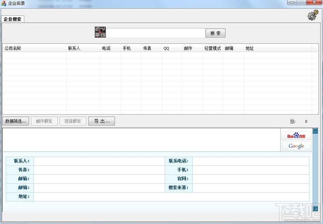
Task: Click the 经营模式 column header
Action: (x=212, y=48)
